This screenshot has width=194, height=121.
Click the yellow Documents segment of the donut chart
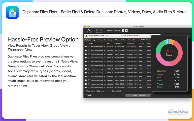click(x=171, y=42)
